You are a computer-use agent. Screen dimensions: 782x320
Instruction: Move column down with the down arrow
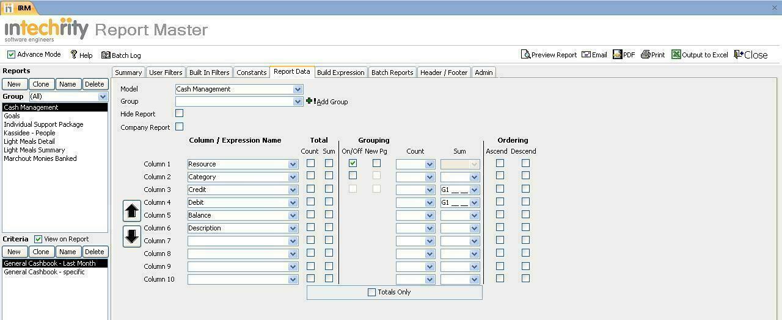pyautogui.click(x=132, y=236)
